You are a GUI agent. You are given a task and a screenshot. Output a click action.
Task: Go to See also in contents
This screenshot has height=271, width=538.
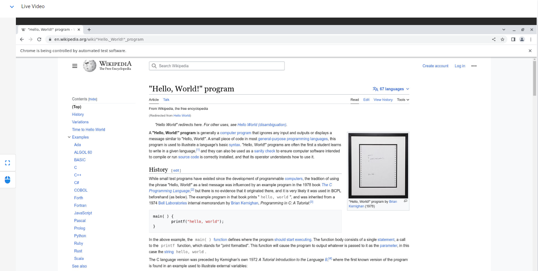pos(79,266)
